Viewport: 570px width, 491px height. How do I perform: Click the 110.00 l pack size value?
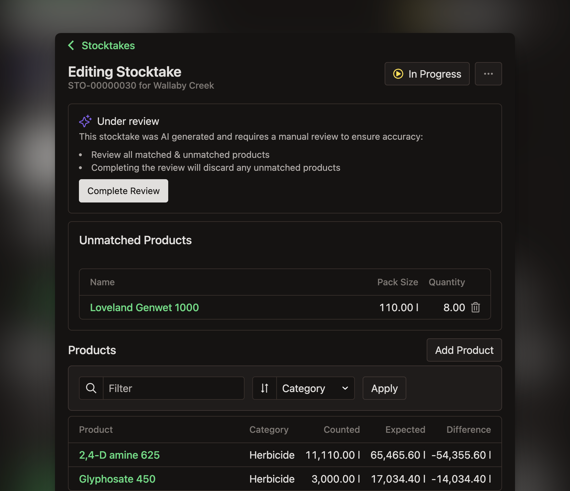tap(399, 307)
